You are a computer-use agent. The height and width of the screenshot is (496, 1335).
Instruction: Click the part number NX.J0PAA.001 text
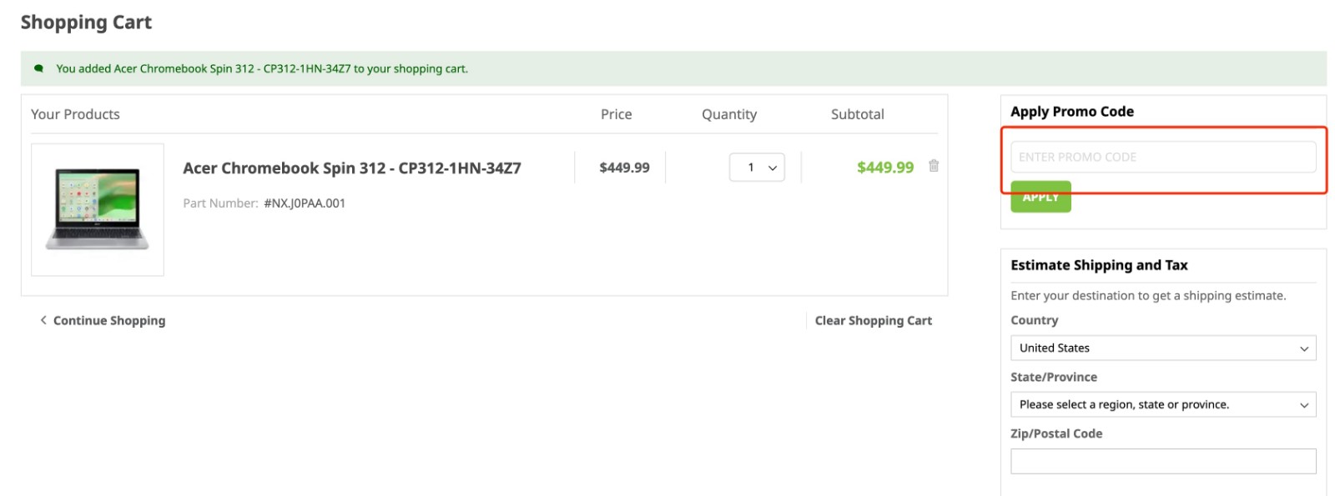point(304,203)
